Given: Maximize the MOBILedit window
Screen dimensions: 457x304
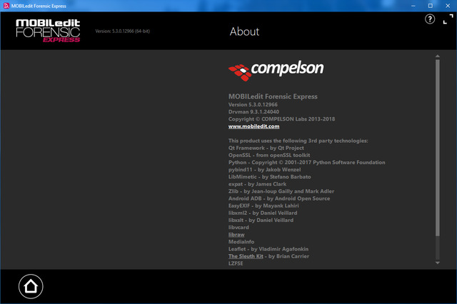Looking at the screenshot, I should [430, 6].
